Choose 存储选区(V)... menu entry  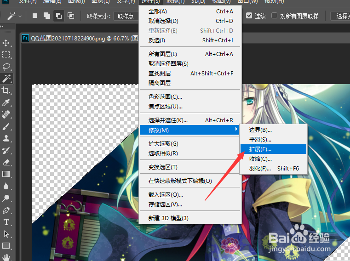tap(190, 204)
